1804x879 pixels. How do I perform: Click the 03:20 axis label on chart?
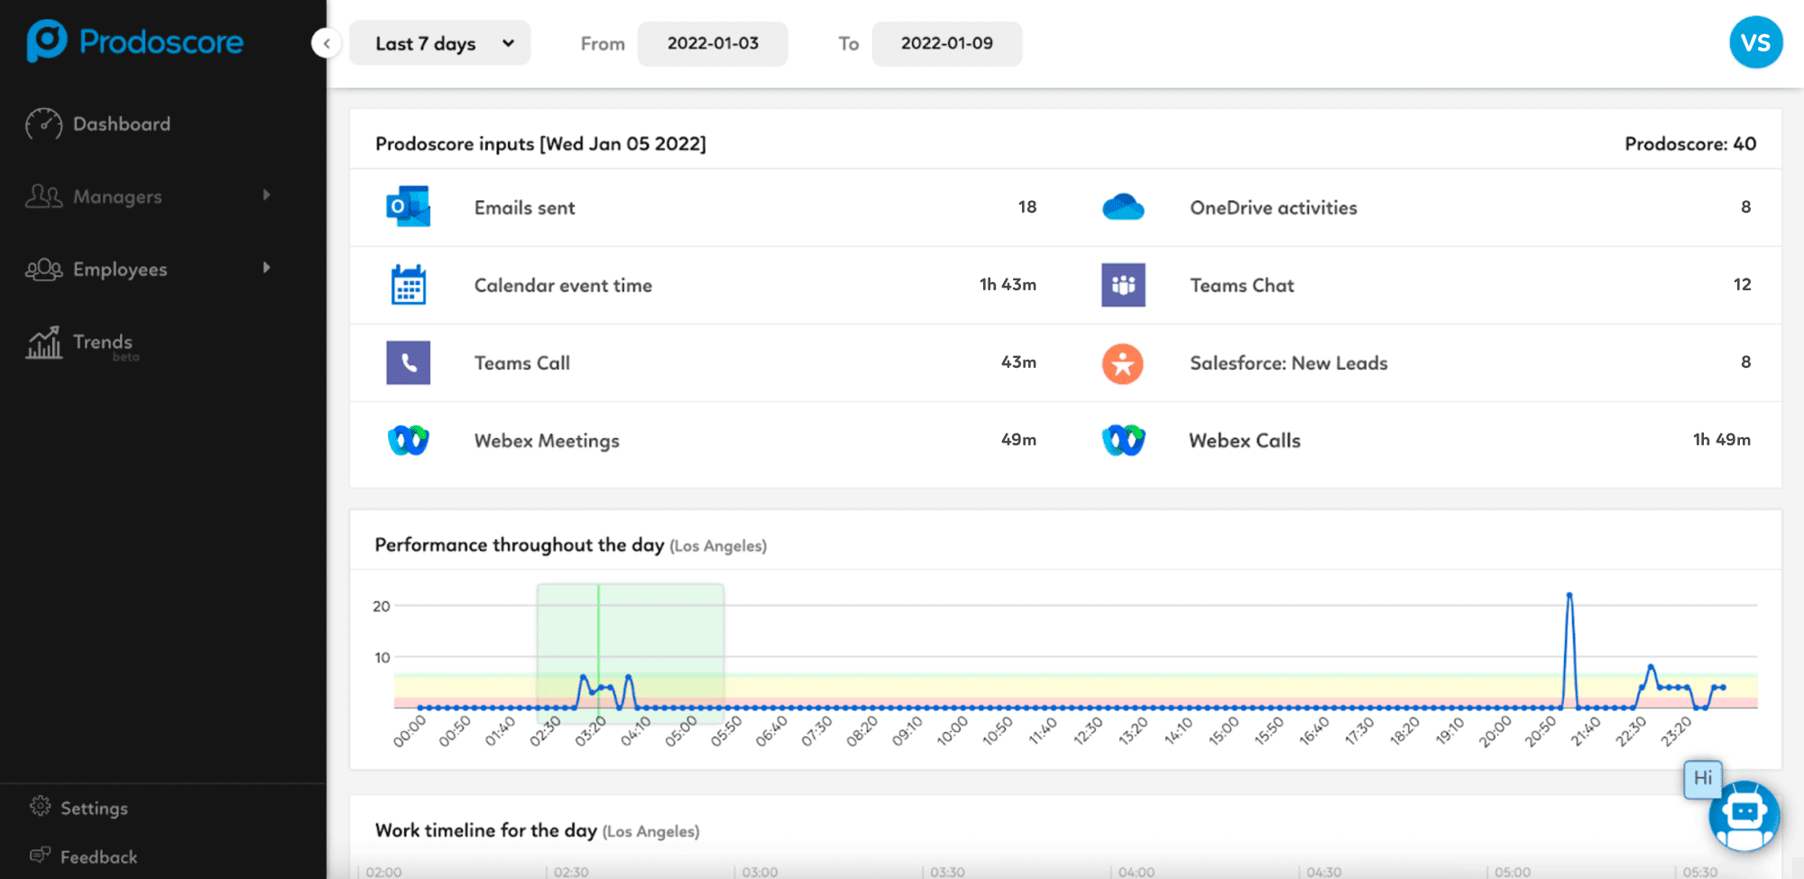[592, 730]
